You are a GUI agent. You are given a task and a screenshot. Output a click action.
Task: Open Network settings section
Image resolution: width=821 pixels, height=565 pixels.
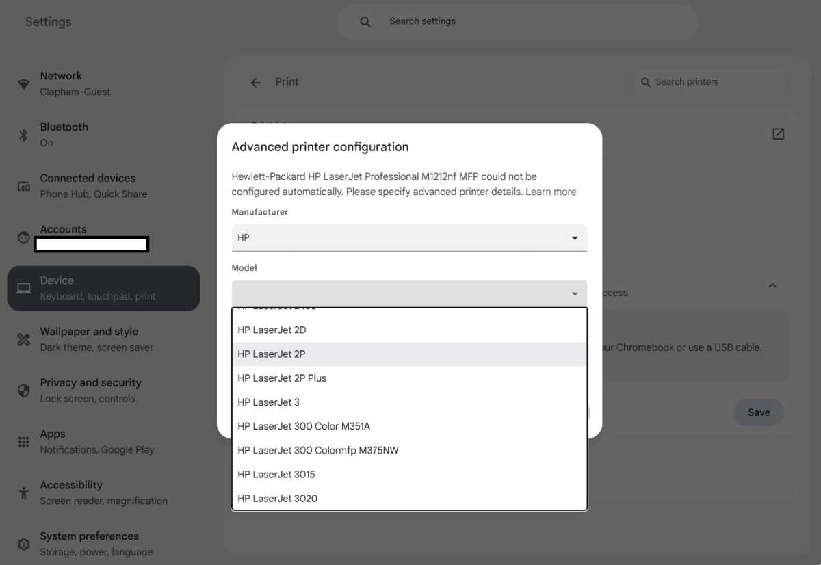click(x=103, y=83)
